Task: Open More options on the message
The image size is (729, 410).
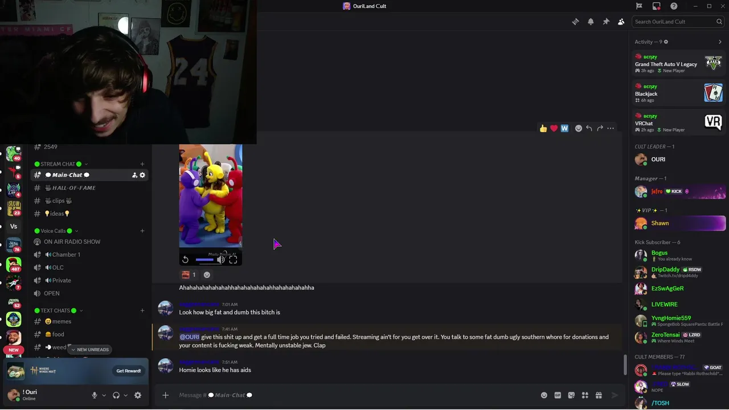Action: (x=611, y=129)
